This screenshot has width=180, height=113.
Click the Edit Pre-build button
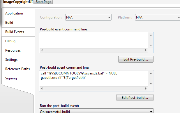(136, 59)
